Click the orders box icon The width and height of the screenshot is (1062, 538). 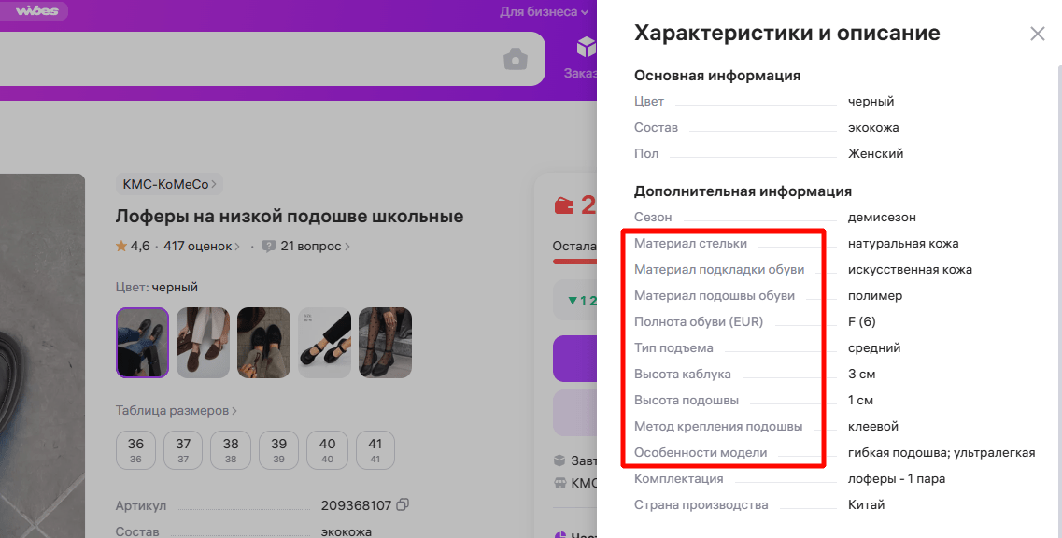pos(586,49)
